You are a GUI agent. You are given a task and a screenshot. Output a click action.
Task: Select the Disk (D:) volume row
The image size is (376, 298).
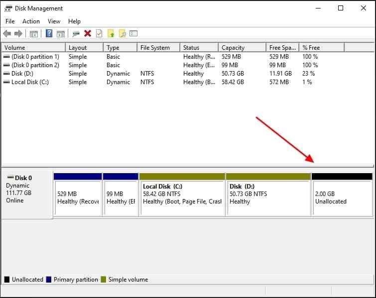(173, 74)
